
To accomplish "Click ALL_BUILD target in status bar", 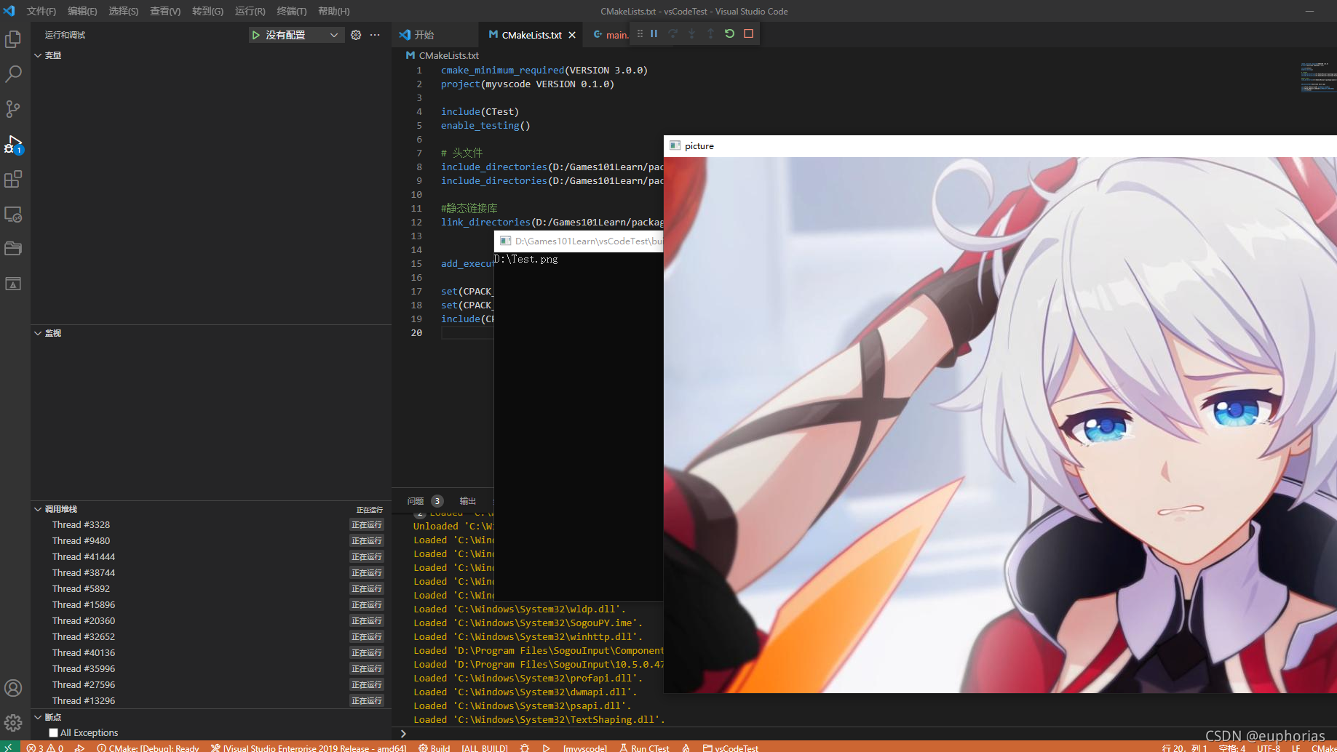I will [x=485, y=748].
